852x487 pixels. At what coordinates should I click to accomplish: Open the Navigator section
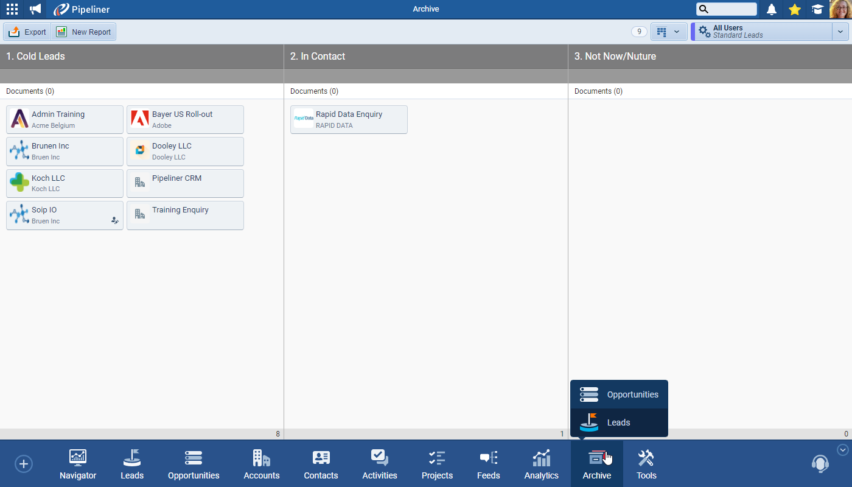pyautogui.click(x=78, y=464)
